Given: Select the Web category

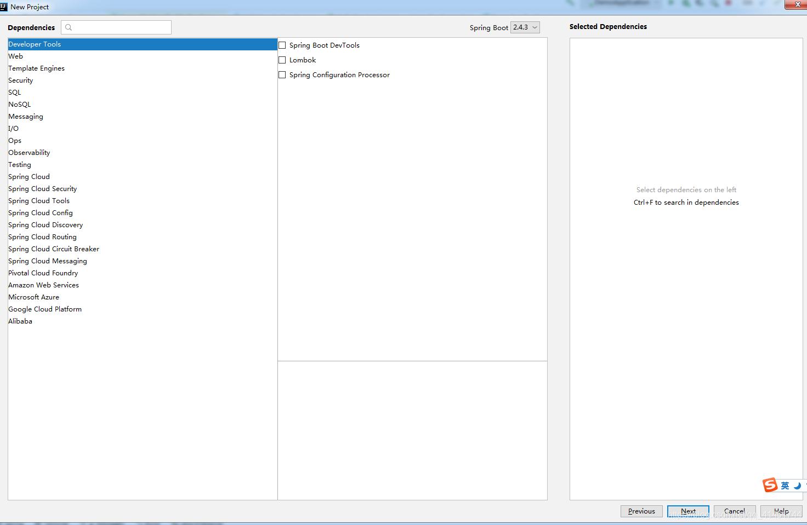Looking at the screenshot, I should [143, 56].
